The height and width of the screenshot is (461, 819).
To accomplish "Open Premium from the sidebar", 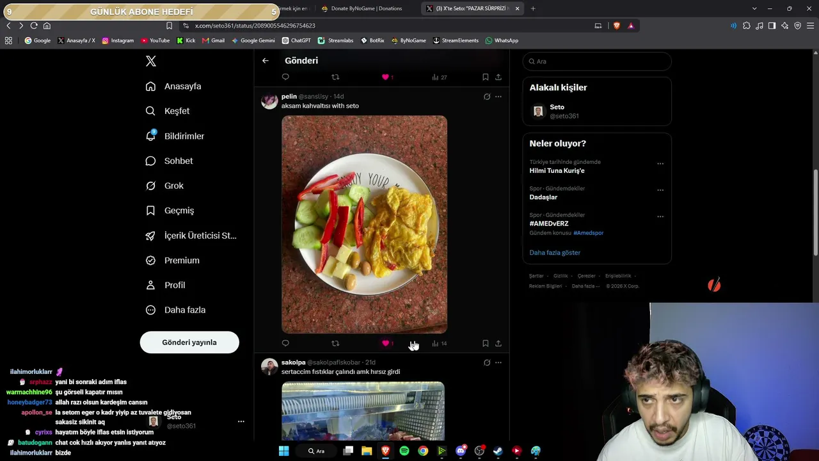I will (x=172, y=261).
